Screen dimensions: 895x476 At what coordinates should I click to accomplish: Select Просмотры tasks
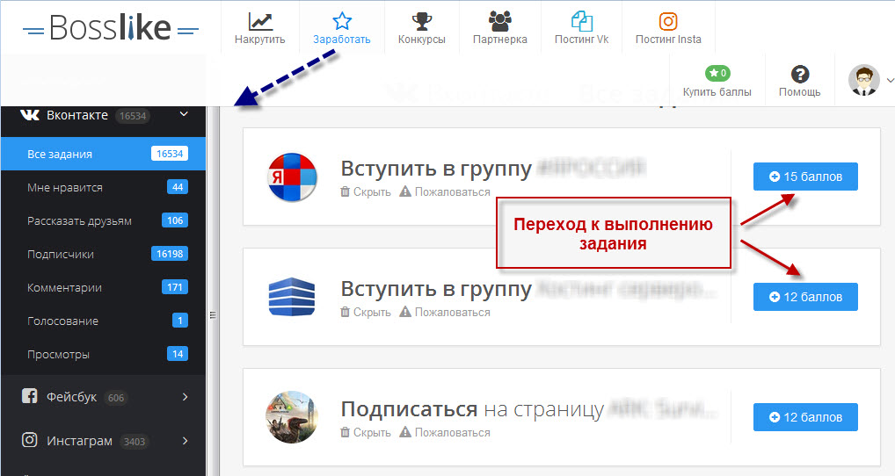point(104,354)
